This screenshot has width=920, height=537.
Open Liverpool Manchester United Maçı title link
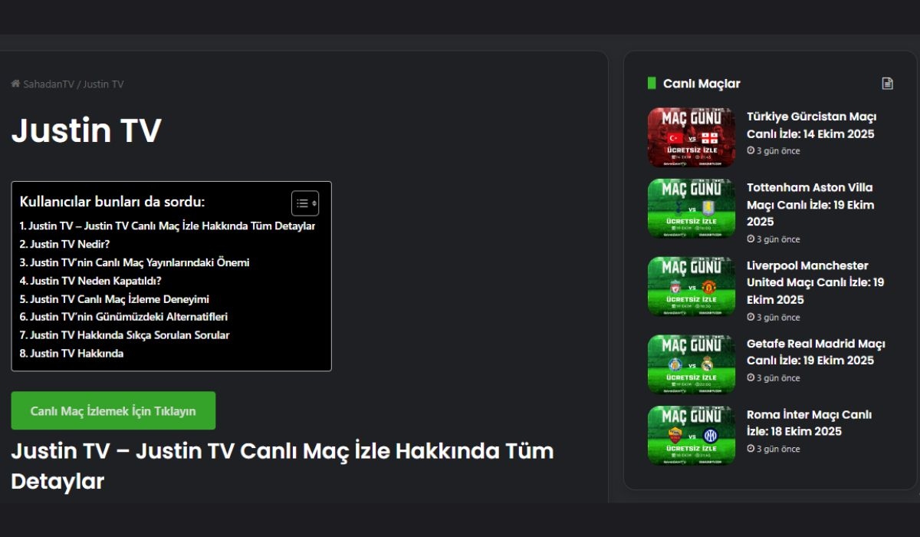[814, 282]
